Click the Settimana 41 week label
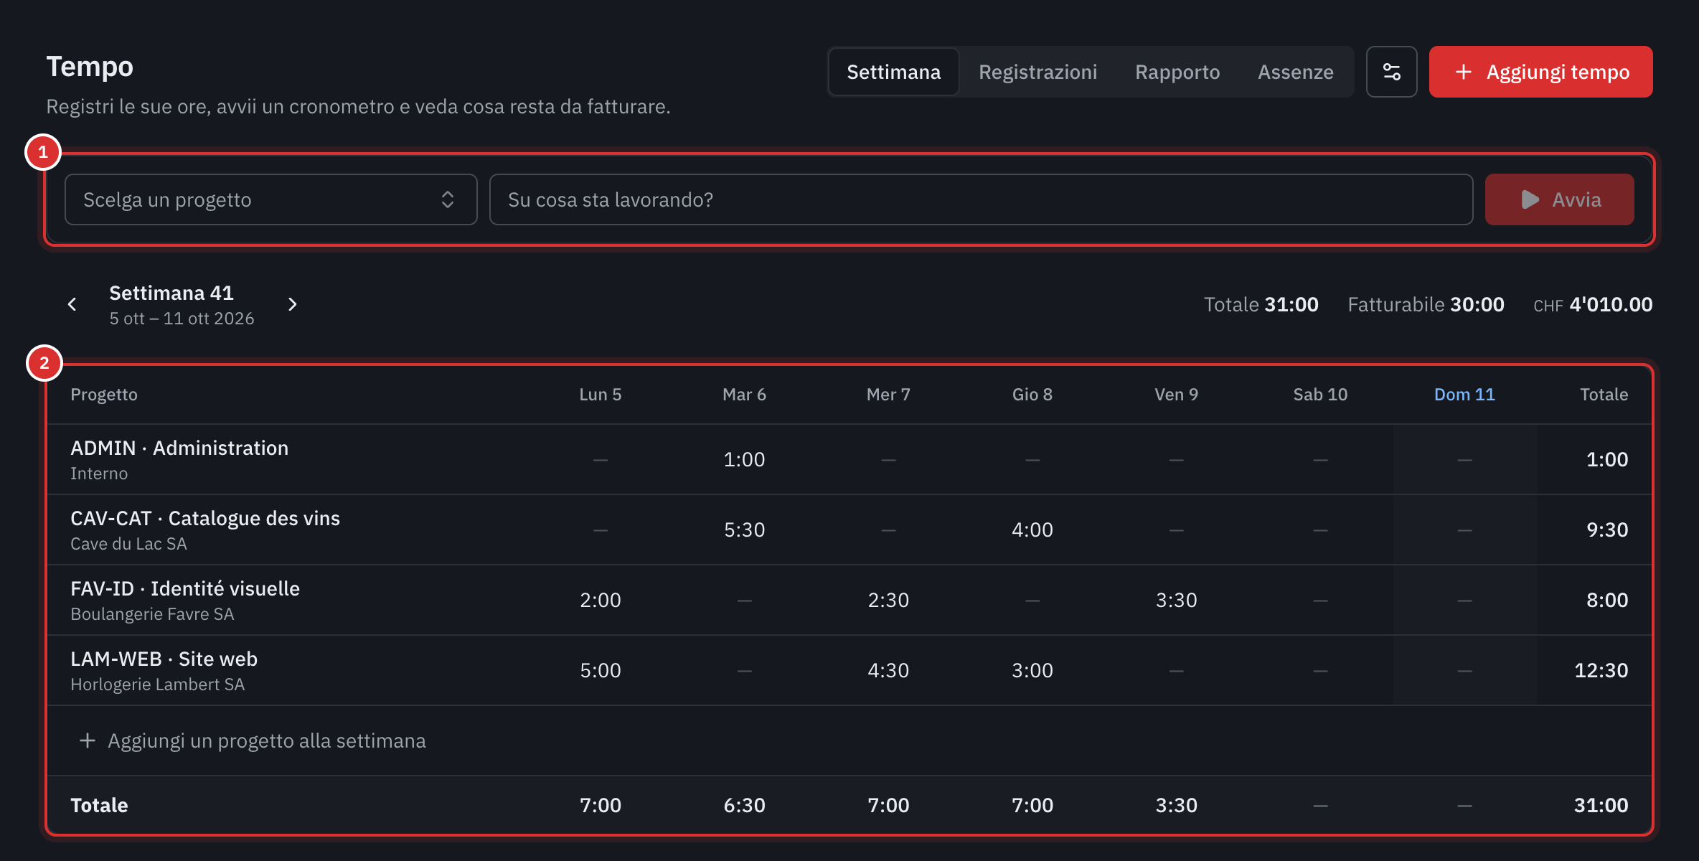This screenshot has height=861, width=1699. [x=171, y=293]
